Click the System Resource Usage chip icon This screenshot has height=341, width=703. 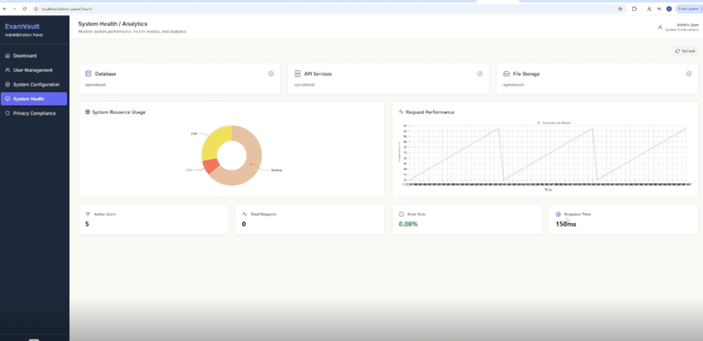click(88, 112)
